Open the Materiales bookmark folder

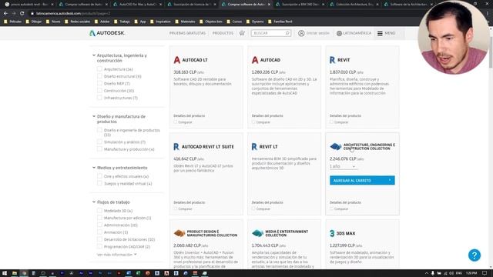click(186, 22)
